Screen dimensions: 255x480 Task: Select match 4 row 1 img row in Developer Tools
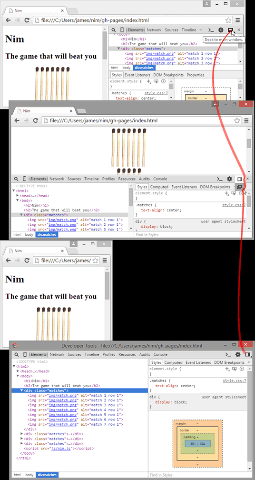(75, 410)
